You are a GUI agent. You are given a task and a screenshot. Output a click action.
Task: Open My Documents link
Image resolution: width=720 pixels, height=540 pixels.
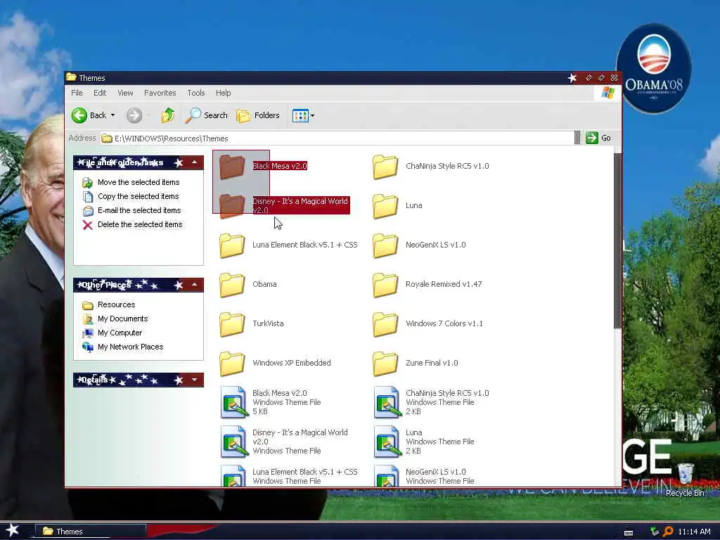[x=115, y=319]
